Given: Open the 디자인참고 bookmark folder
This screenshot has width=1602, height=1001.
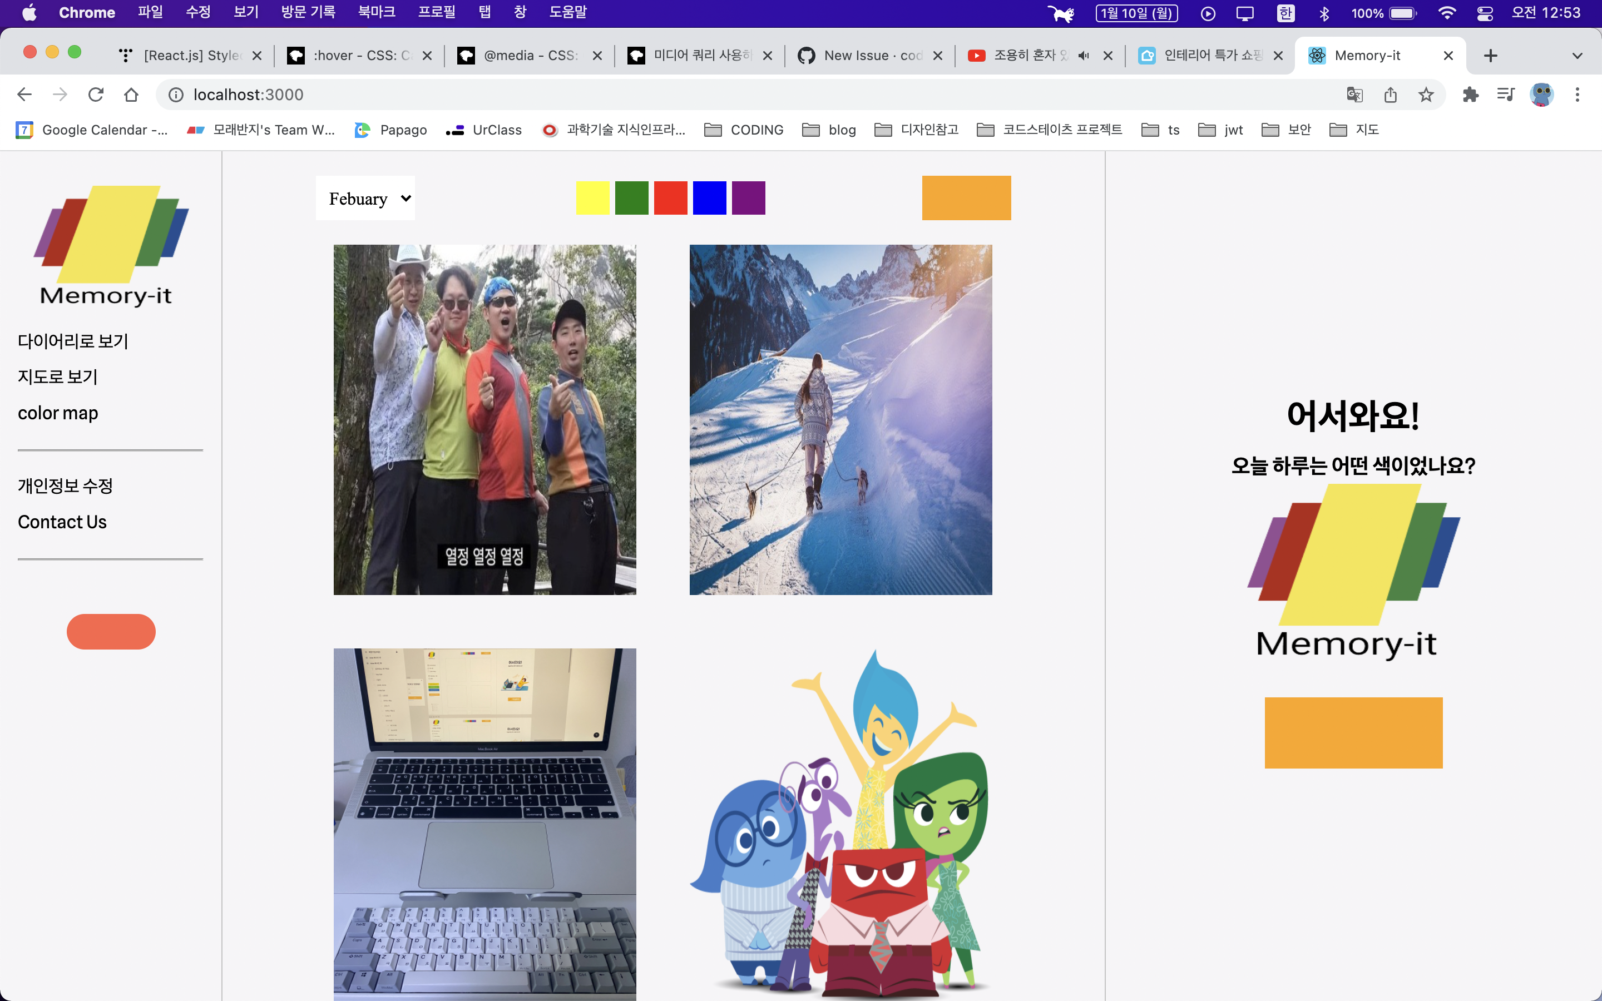Looking at the screenshot, I should click(917, 130).
